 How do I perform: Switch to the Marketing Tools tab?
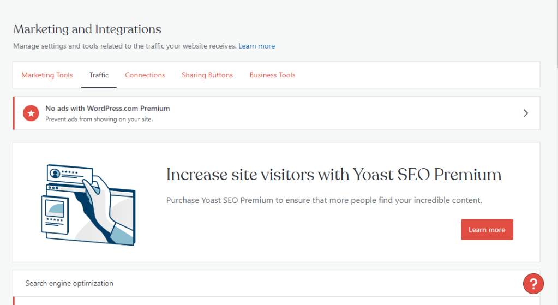click(47, 75)
